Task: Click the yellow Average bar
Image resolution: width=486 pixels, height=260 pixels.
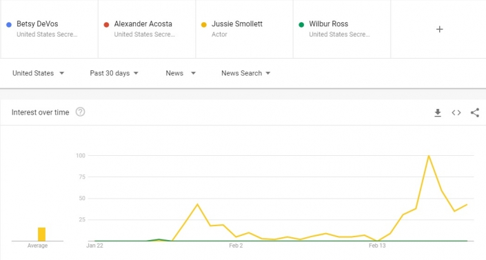Action: click(x=41, y=234)
